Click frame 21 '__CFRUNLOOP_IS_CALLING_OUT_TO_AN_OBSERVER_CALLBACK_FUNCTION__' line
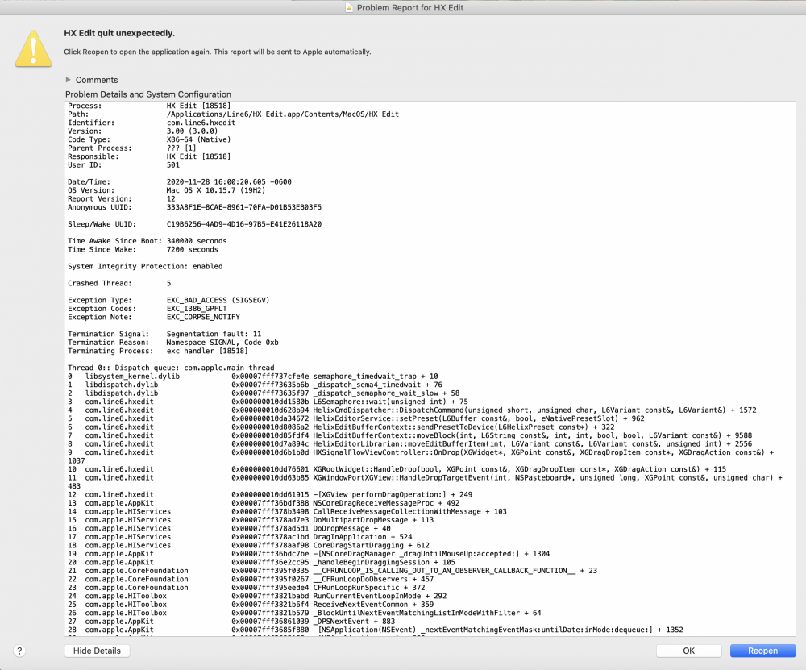This screenshot has width=806, height=670. coord(333,571)
